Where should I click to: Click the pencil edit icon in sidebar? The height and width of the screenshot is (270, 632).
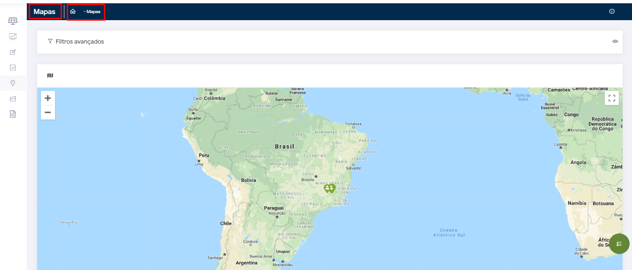click(x=13, y=52)
